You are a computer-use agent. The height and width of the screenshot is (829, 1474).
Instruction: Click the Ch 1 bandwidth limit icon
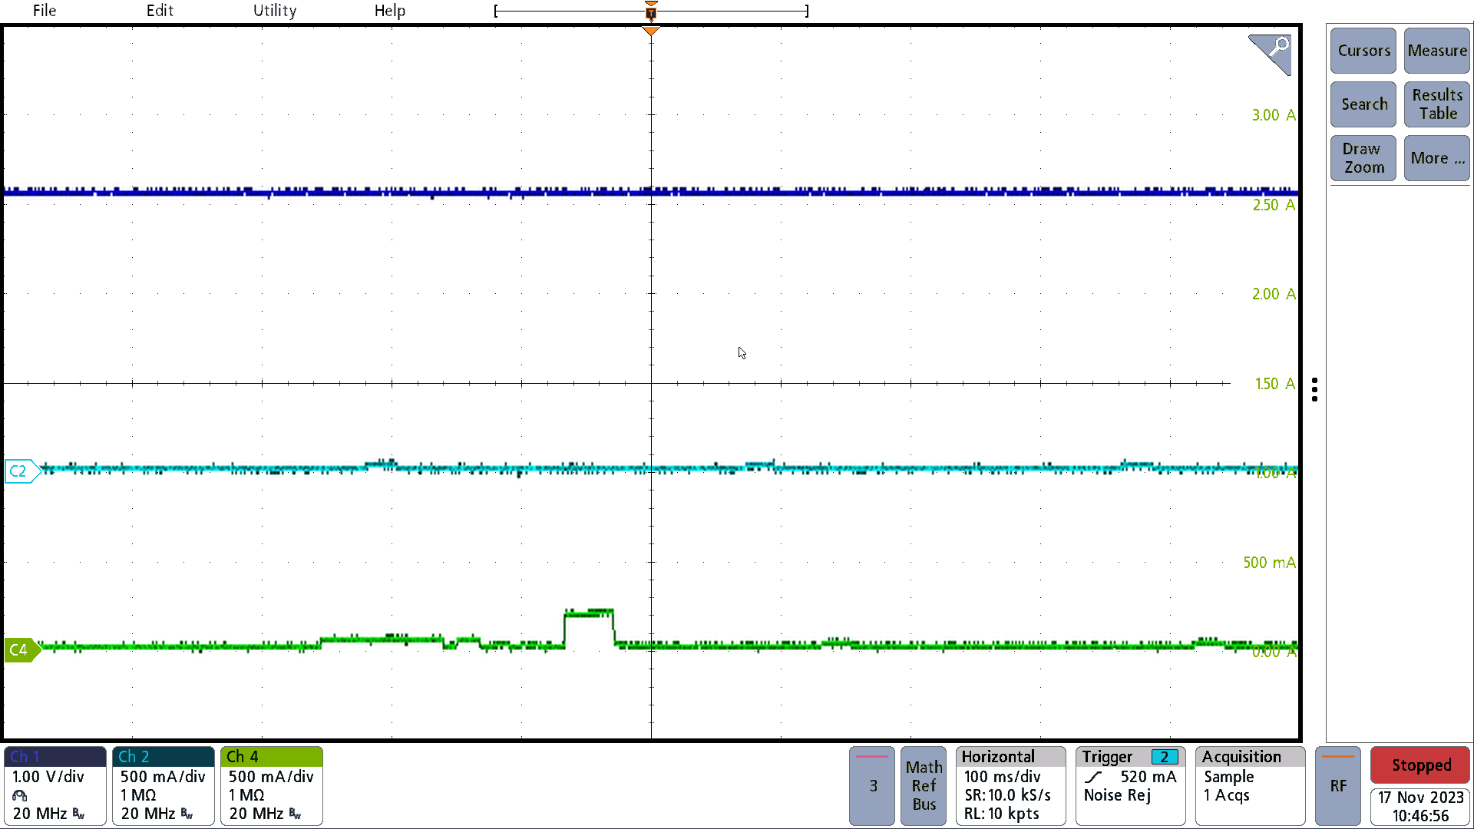(x=78, y=814)
